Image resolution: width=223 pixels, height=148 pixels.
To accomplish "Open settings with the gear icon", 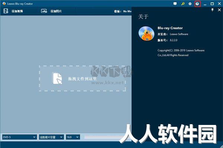I will pyautogui.click(x=190, y=4).
